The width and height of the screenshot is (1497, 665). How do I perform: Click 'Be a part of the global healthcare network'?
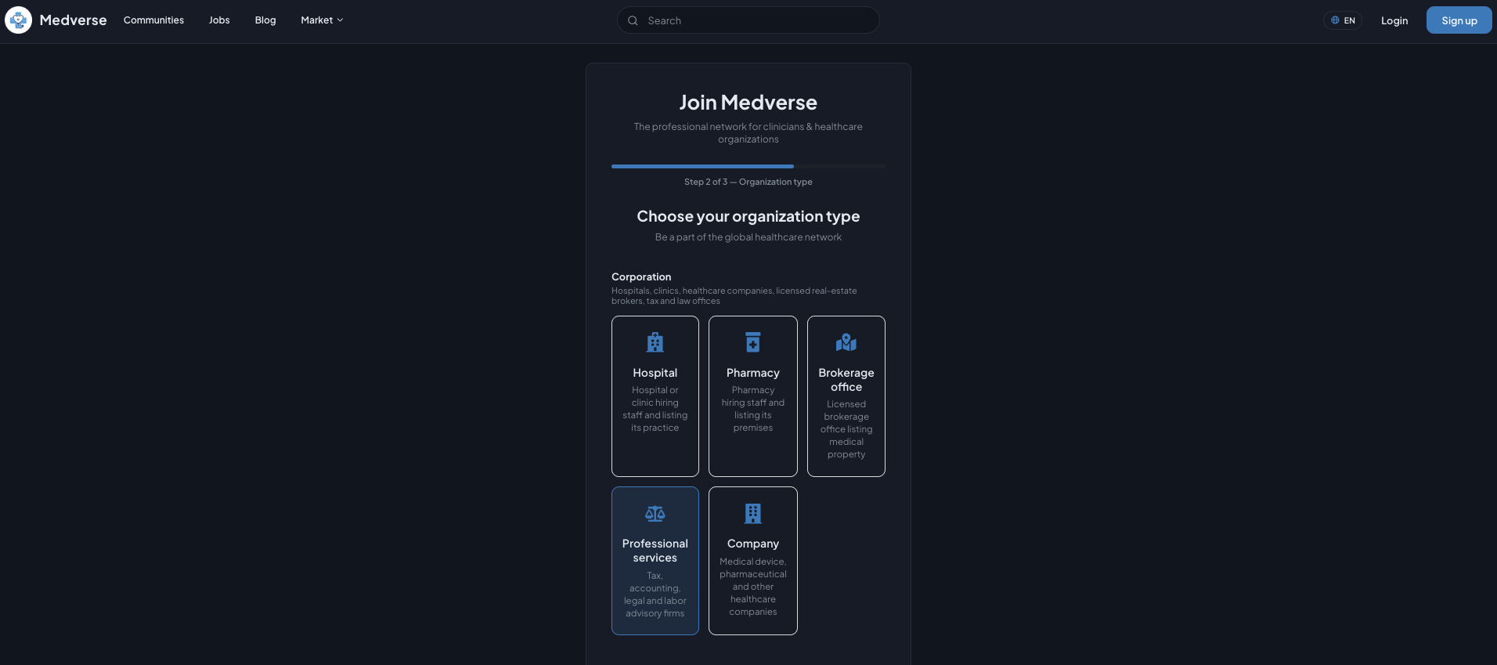coord(748,237)
